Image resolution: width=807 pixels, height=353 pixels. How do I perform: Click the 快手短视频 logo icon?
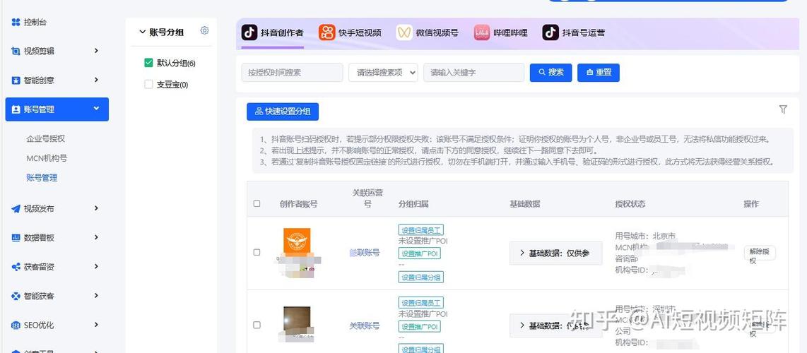pyautogui.click(x=326, y=32)
